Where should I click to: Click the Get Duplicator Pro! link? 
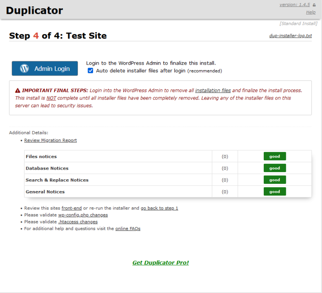[x=161, y=263]
